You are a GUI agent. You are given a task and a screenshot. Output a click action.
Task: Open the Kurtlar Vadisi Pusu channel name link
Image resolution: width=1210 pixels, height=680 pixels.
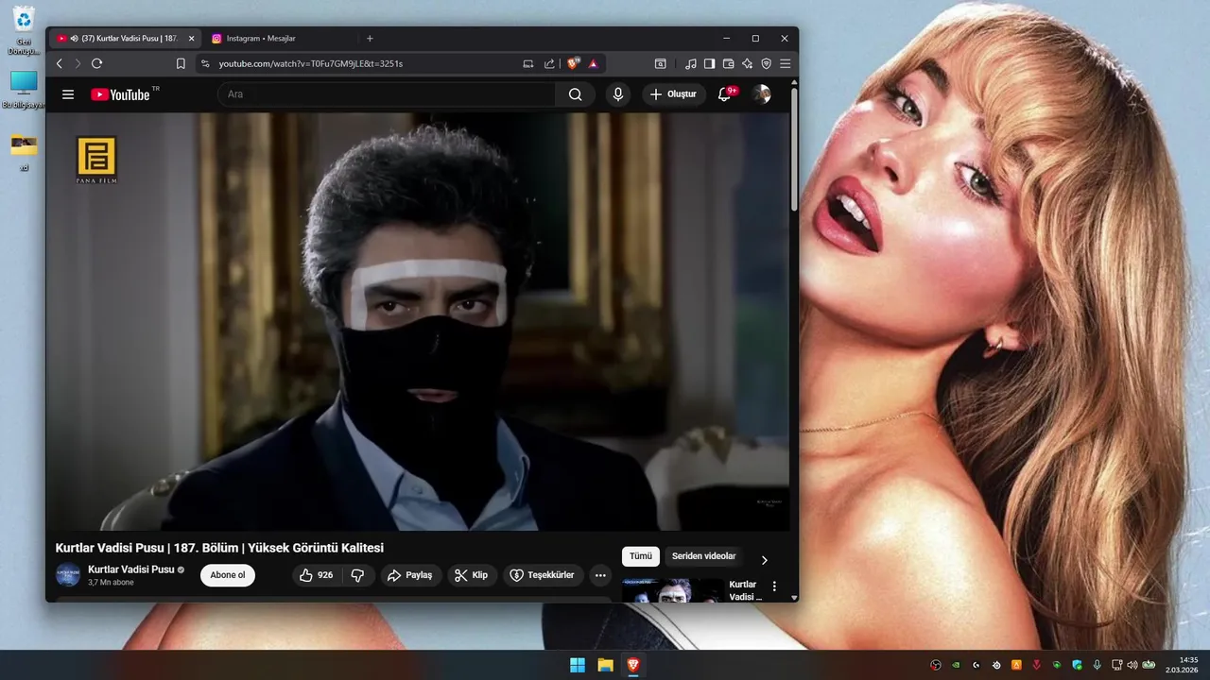[131, 569]
